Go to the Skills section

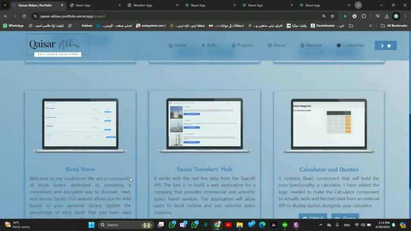209,45
